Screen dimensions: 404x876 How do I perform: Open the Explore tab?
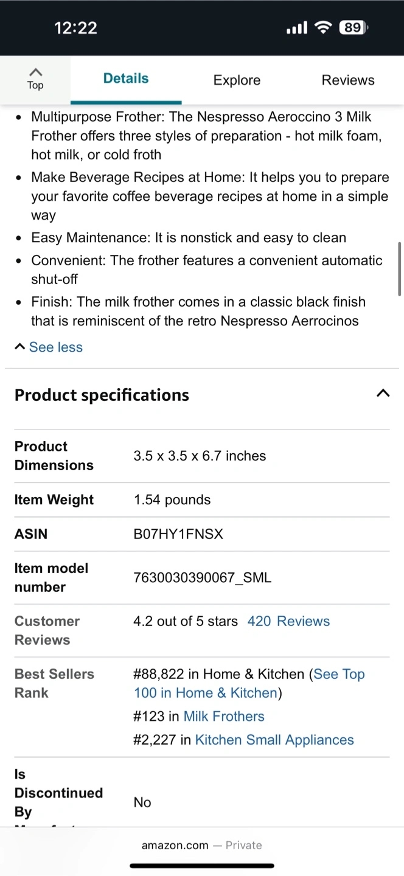[237, 80]
